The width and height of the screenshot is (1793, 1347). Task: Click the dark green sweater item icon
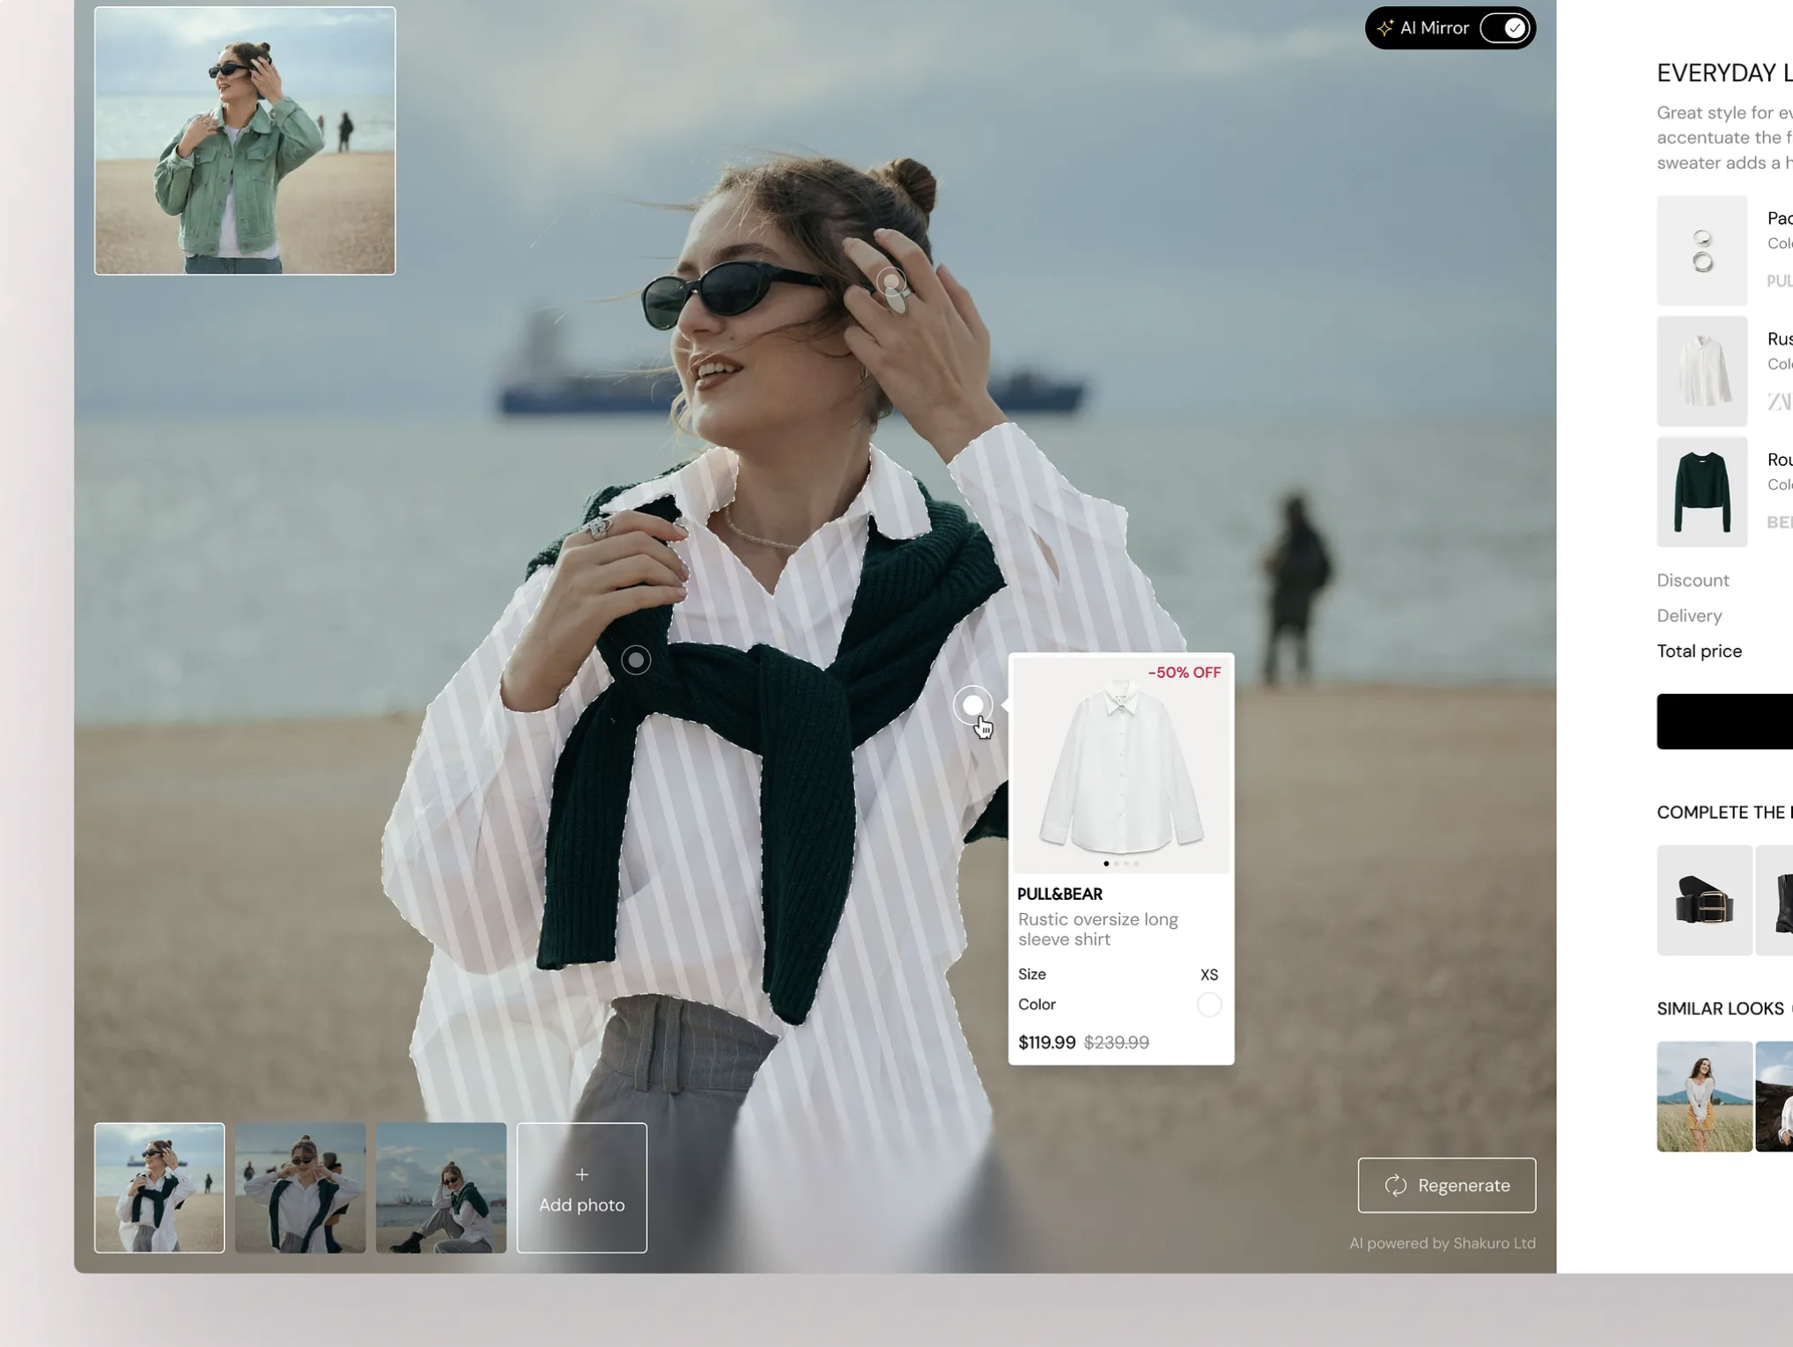pos(1701,492)
